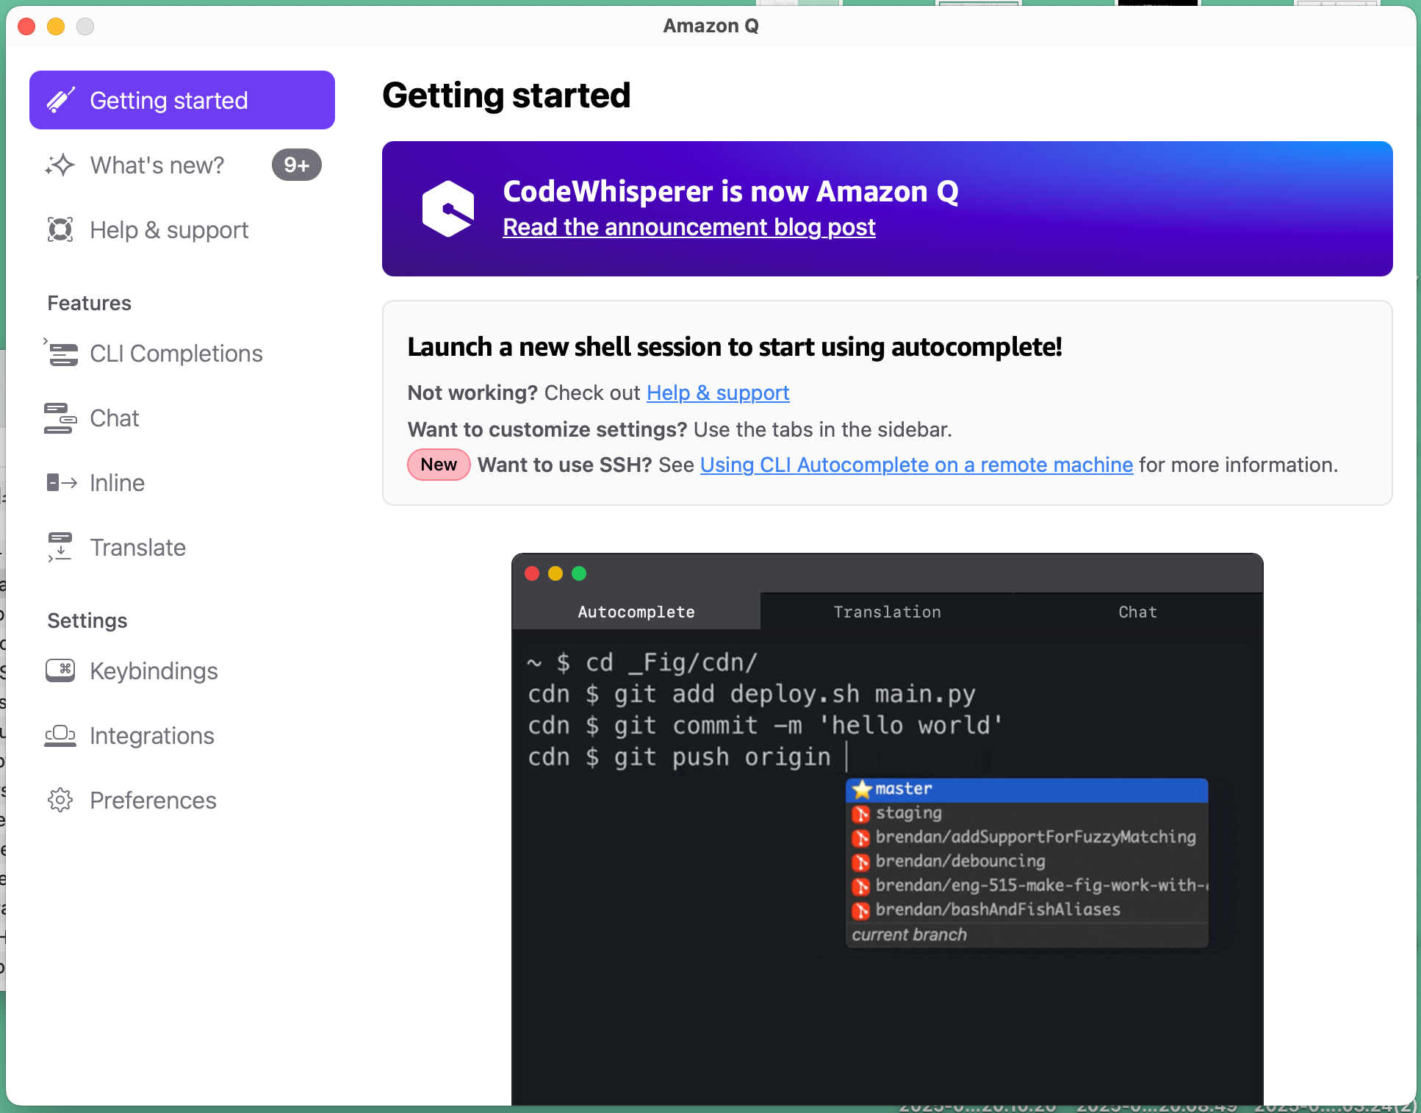Select the Inline sidebar item
Viewport: 1421px width, 1113px height.
pyautogui.click(x=182, y=482)
